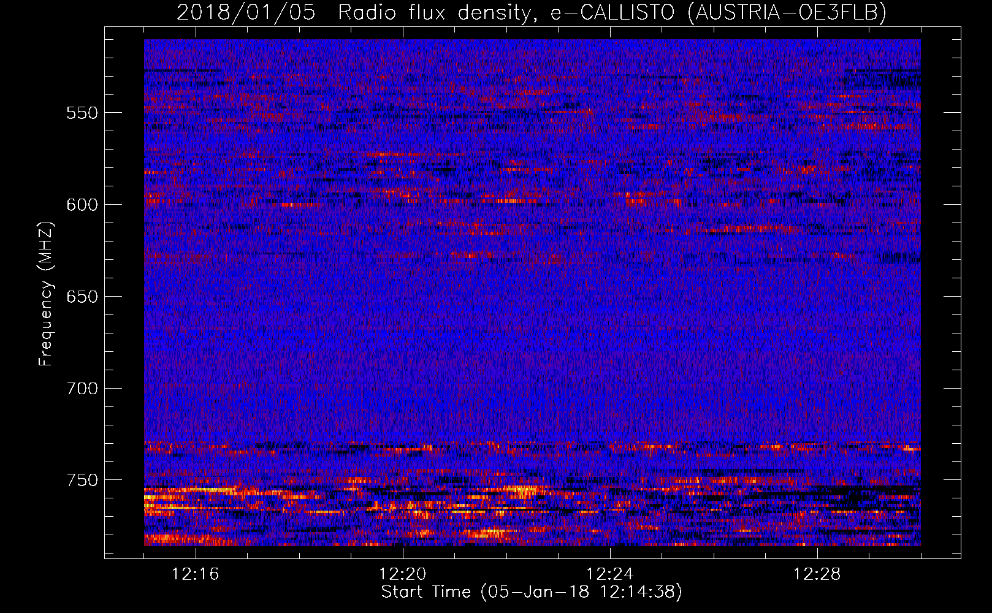Click the "600" frequency tick label
The height and width of the screenshot is (613, 992).
coord(82,205)
